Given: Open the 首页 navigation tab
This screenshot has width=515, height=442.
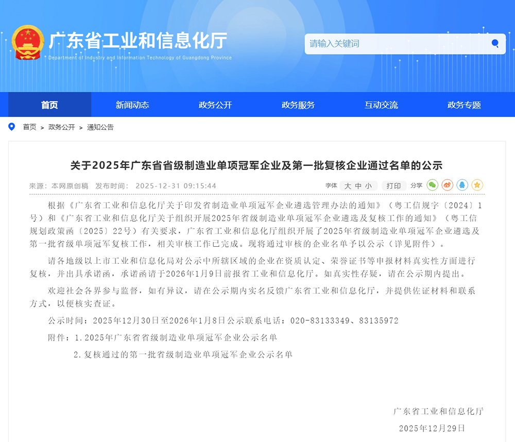Looking at the screenshot, I should click(x=49, y=105).
